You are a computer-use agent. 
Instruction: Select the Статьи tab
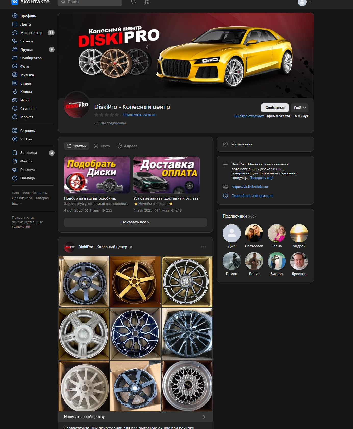click(x=77, y=146)
